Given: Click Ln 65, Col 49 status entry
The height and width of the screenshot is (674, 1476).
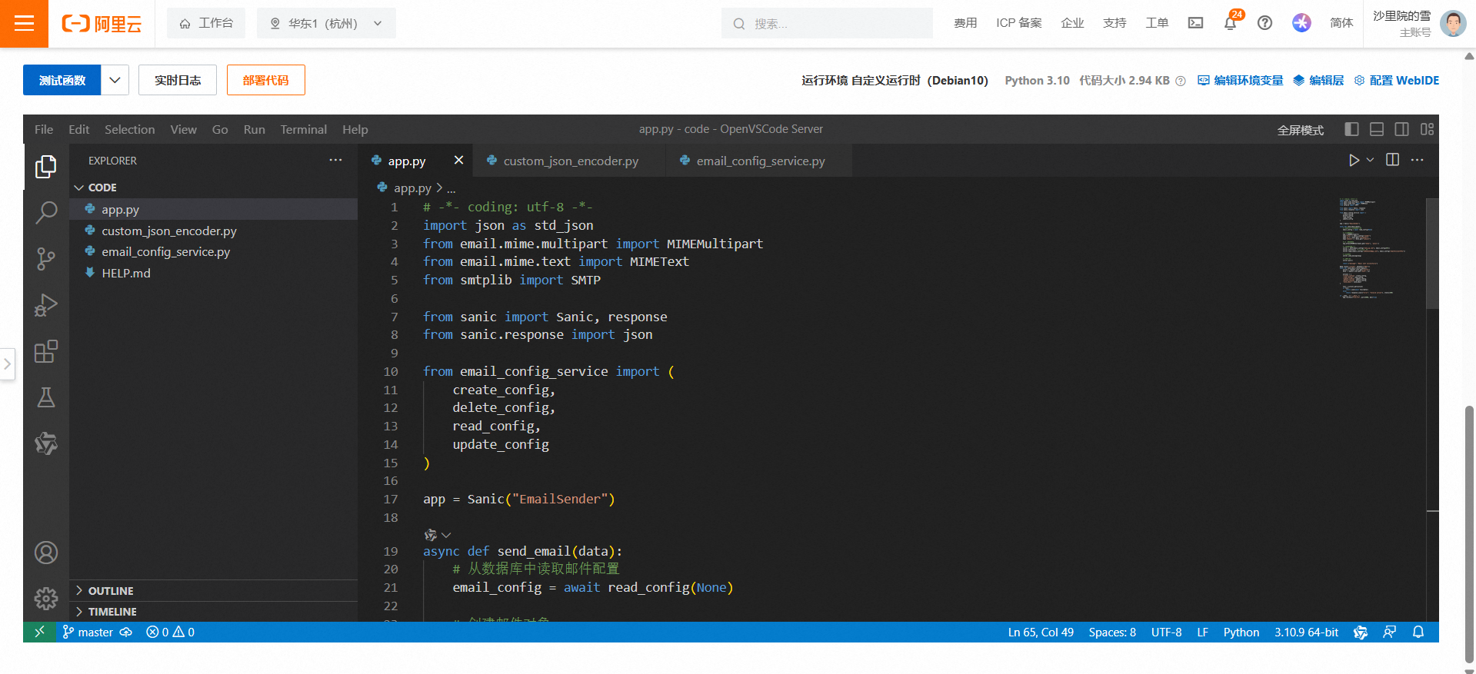Looking at the screenshot, I should 1041,632.
